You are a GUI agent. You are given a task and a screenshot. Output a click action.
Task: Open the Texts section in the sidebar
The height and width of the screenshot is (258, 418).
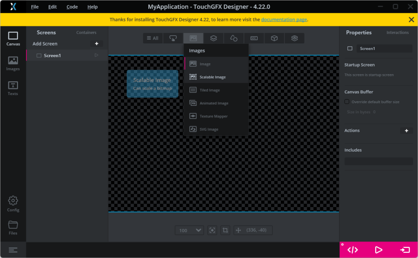(13, 88)
